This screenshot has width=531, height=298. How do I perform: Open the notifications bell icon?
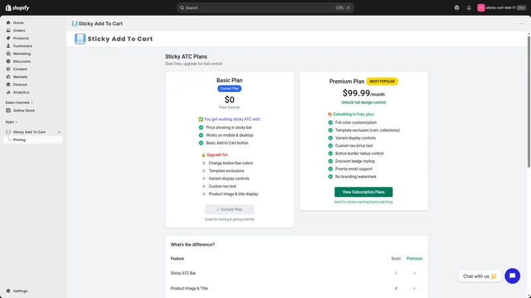[x=469, y=8]
